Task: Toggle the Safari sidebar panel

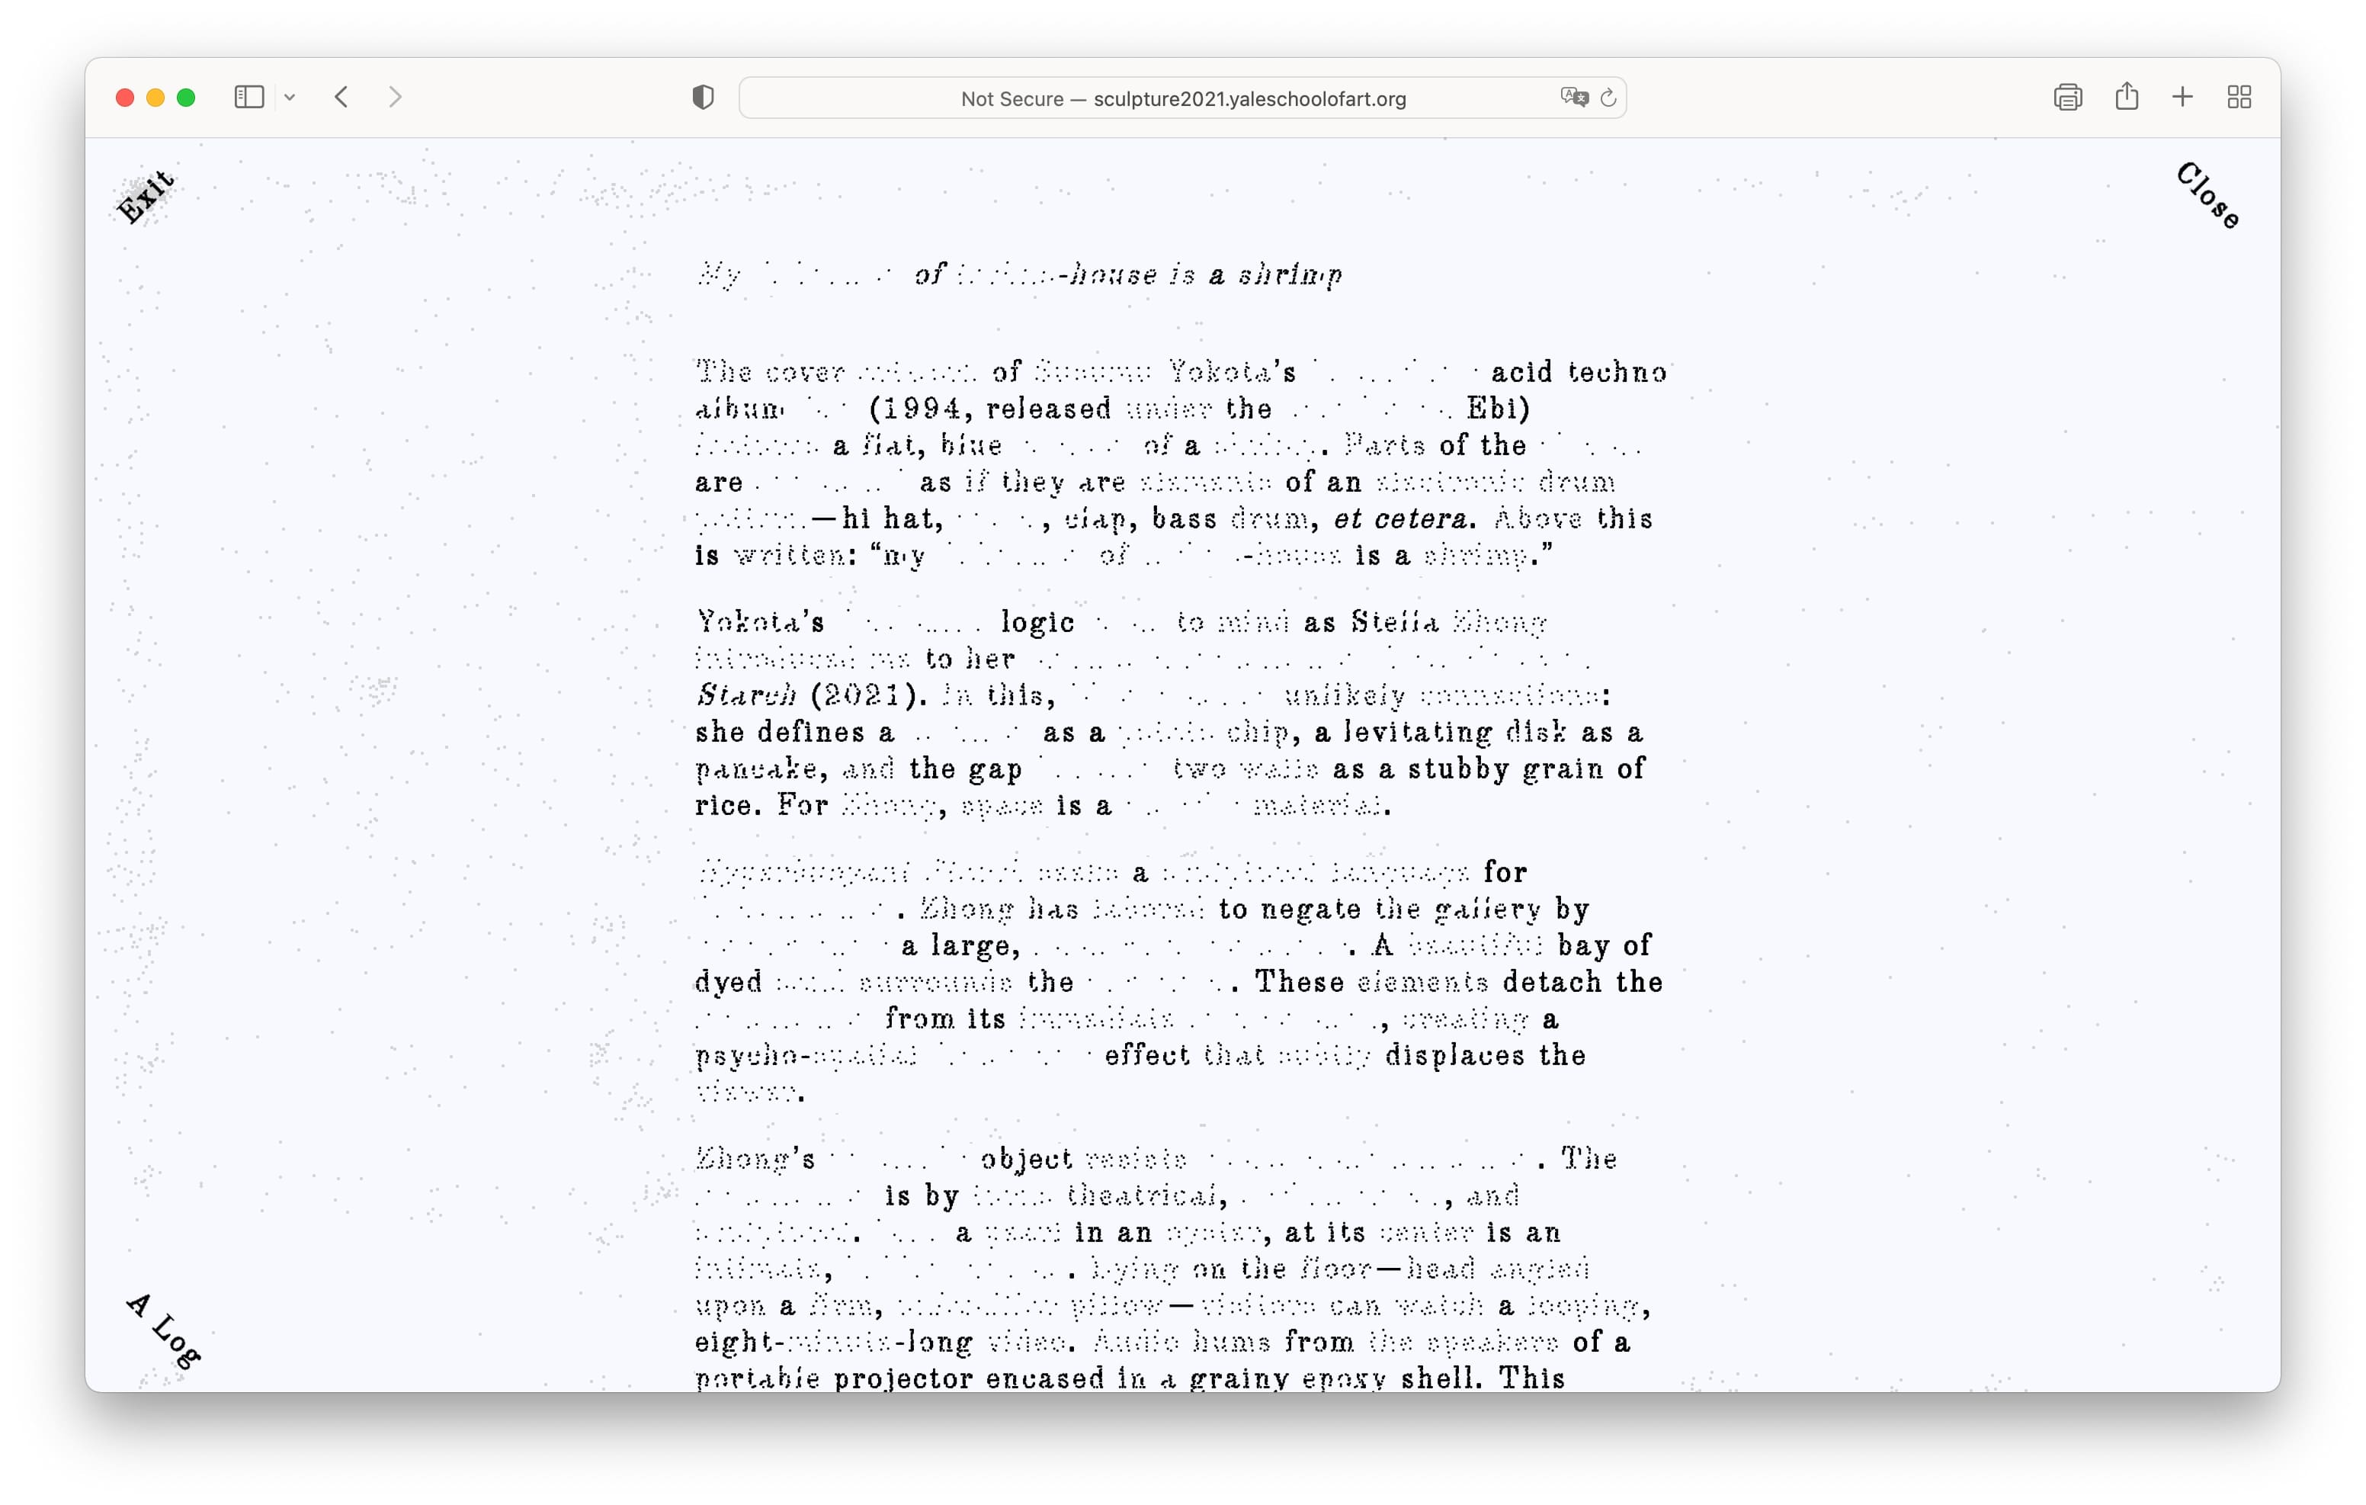Action: [248, 98]
